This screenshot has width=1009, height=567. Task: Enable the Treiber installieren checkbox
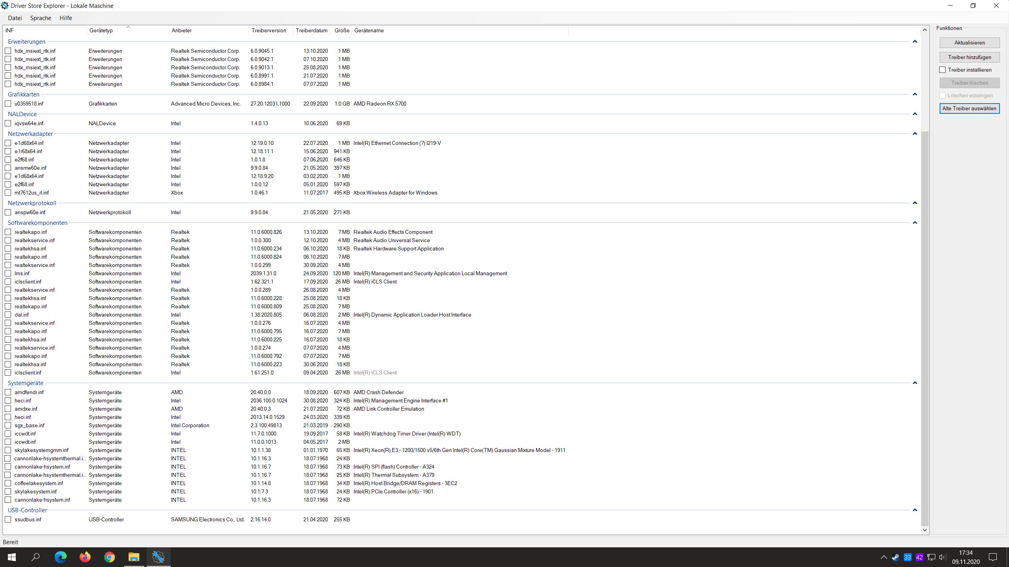click(943, 70)
